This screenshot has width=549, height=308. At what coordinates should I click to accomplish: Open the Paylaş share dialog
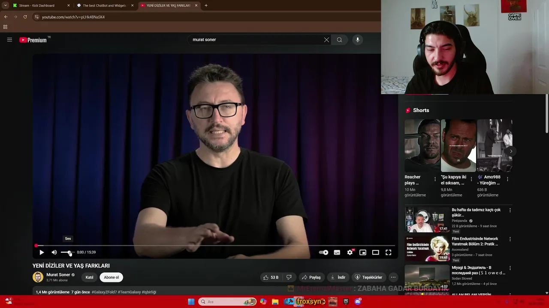[311, 277]
